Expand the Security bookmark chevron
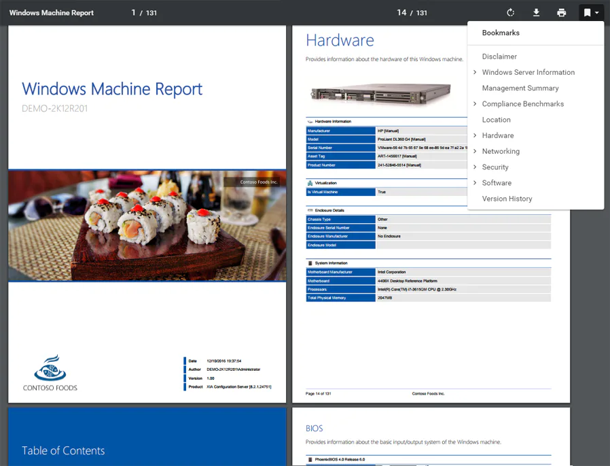Viewport: 610px width, 466px height. (x=475, y=167)
